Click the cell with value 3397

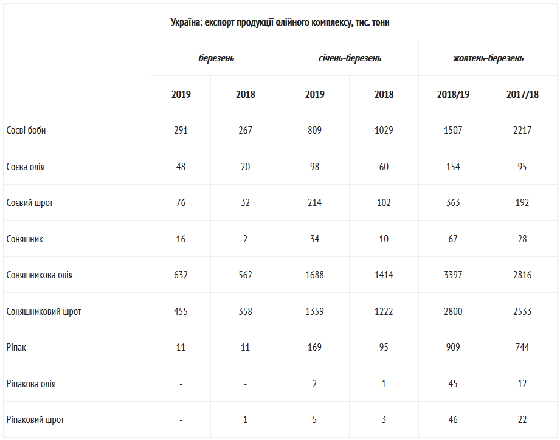coord(453,275)
